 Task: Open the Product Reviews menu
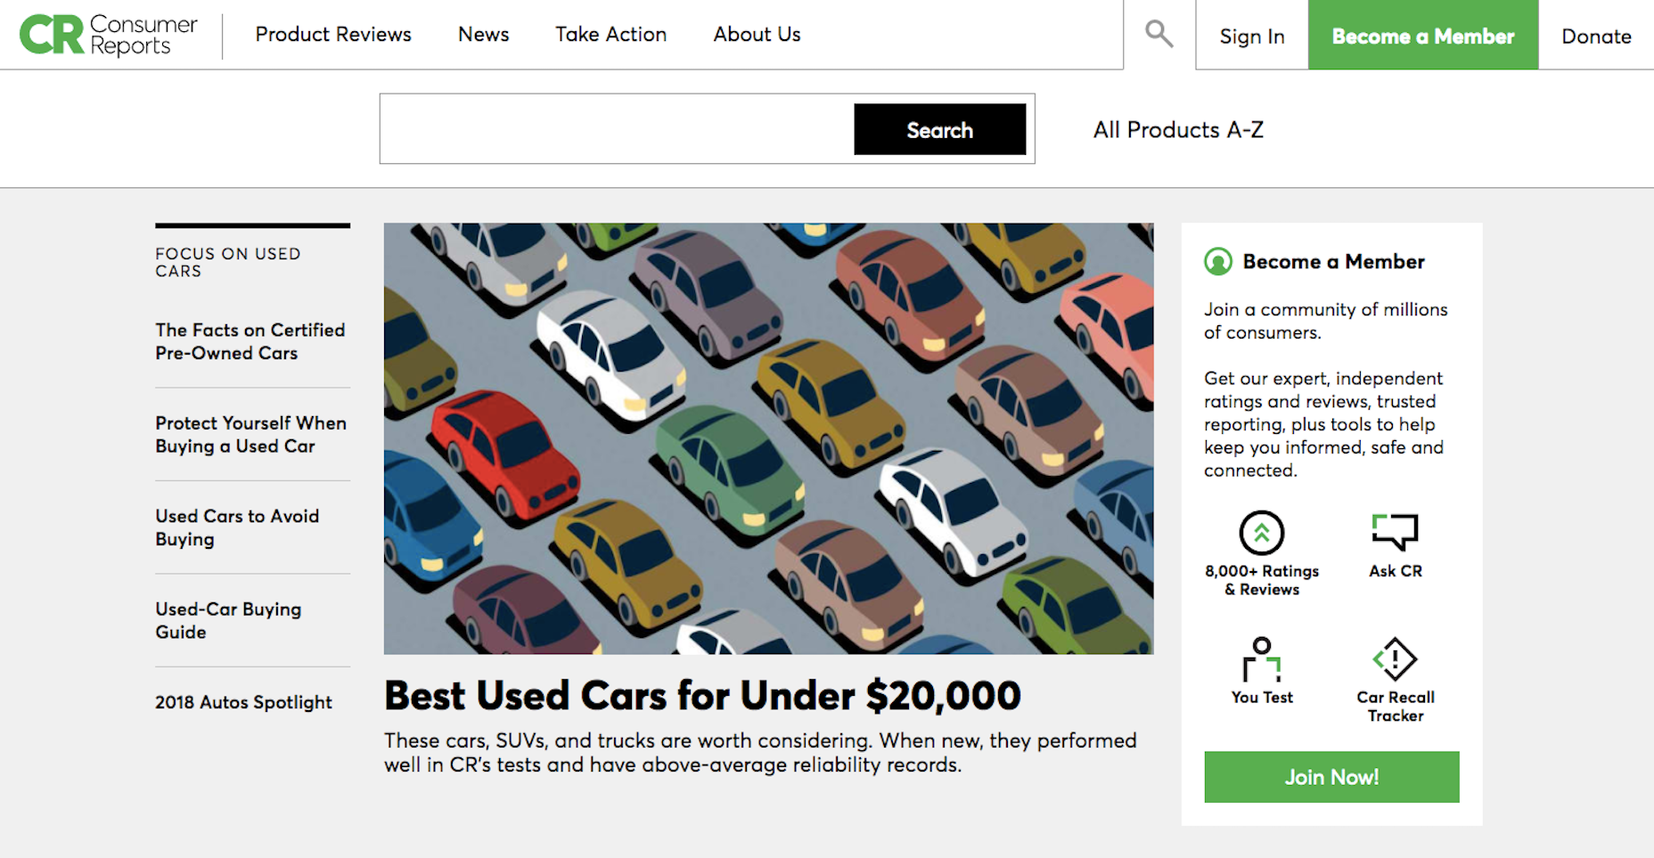[333, 34]
